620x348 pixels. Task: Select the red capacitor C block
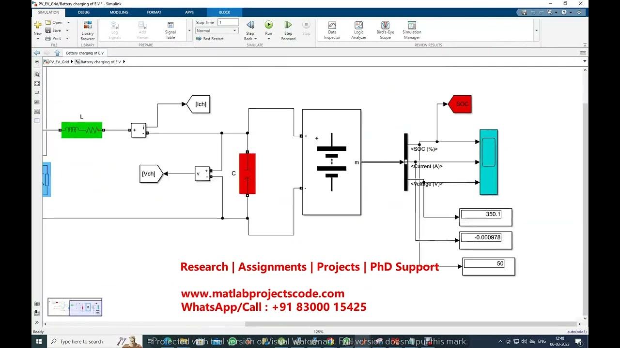(248, 174)
